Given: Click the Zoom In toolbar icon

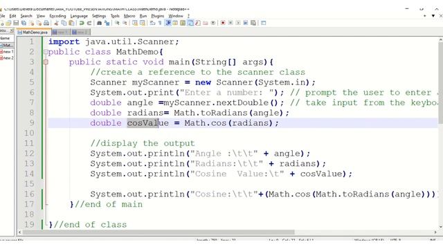Looking at the screenshot, I should pos(117,23).
